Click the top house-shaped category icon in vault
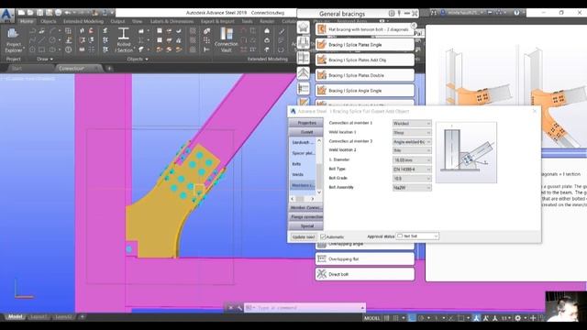 [x=304, y=27]
